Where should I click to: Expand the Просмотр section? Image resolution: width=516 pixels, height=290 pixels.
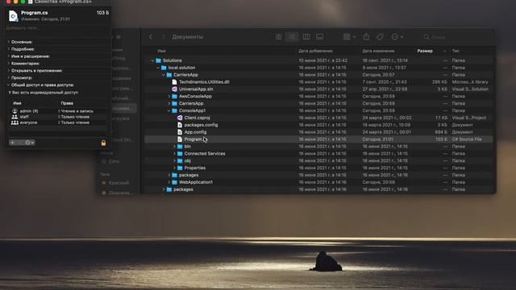click(x=9, y=78)
